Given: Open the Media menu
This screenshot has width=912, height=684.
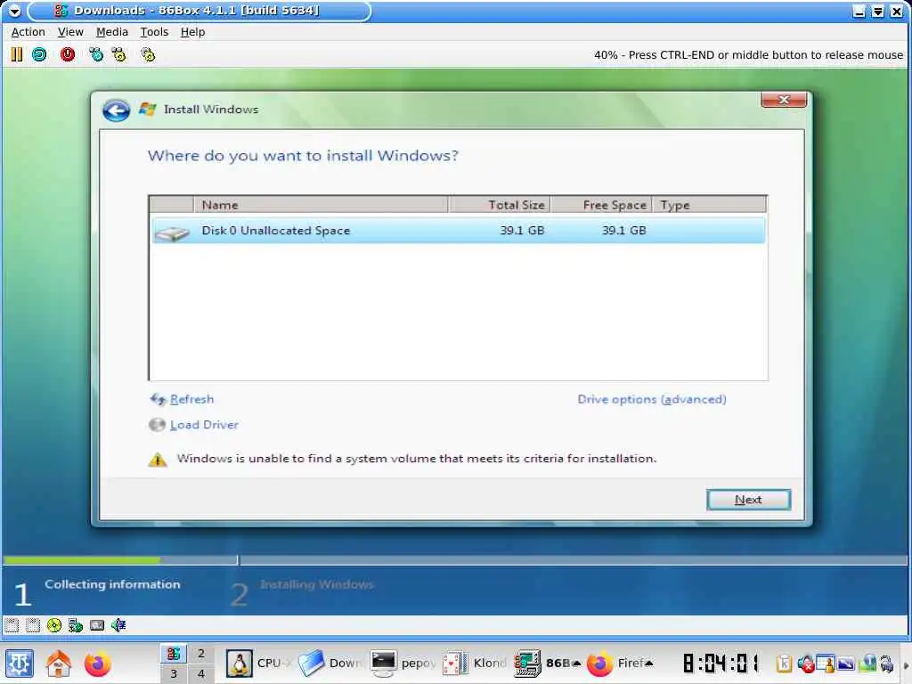Looking at the screenshot, I should (111, 32).
